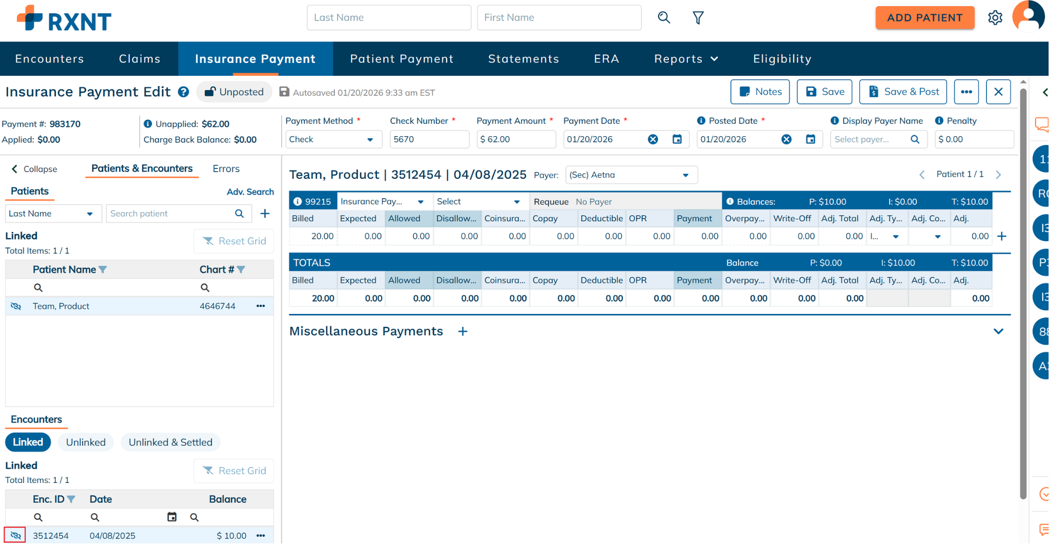The height and width of the screenshot is (549, 1049).
Task: Open the filter funnel icon in header
Action: (698, 18)
